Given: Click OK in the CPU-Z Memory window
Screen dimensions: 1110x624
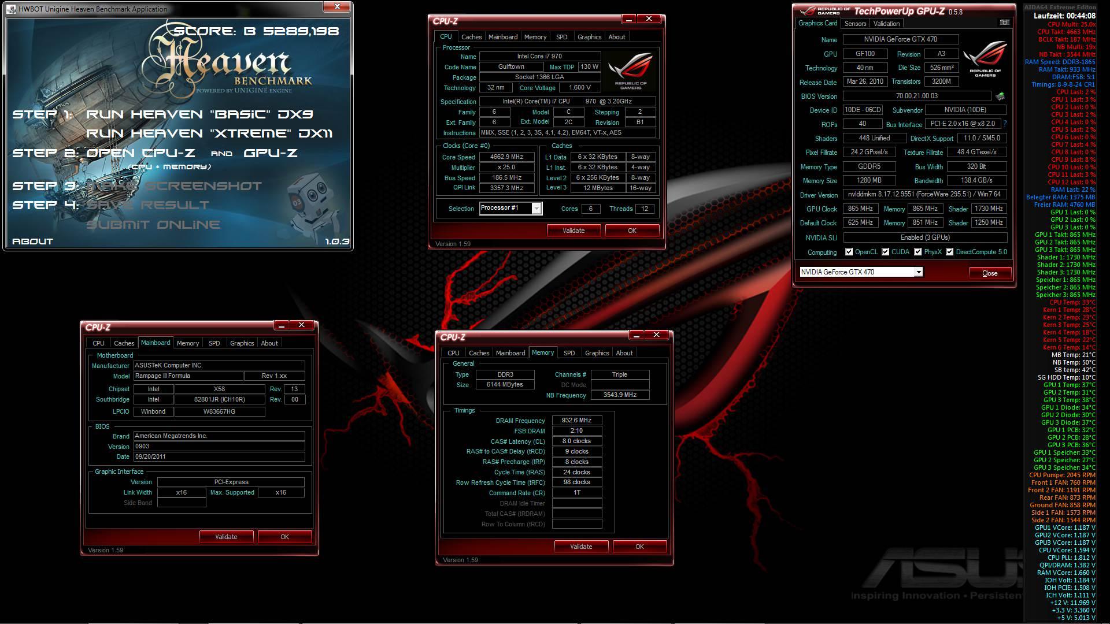Looking at the screenshot, I should (639, 547).
